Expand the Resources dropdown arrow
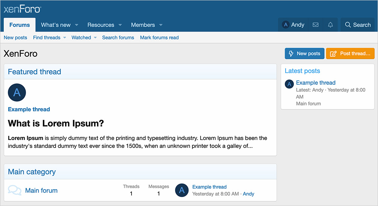Image resolution: width=378 pixels, height=206 pixels. (x=120, y=25)
